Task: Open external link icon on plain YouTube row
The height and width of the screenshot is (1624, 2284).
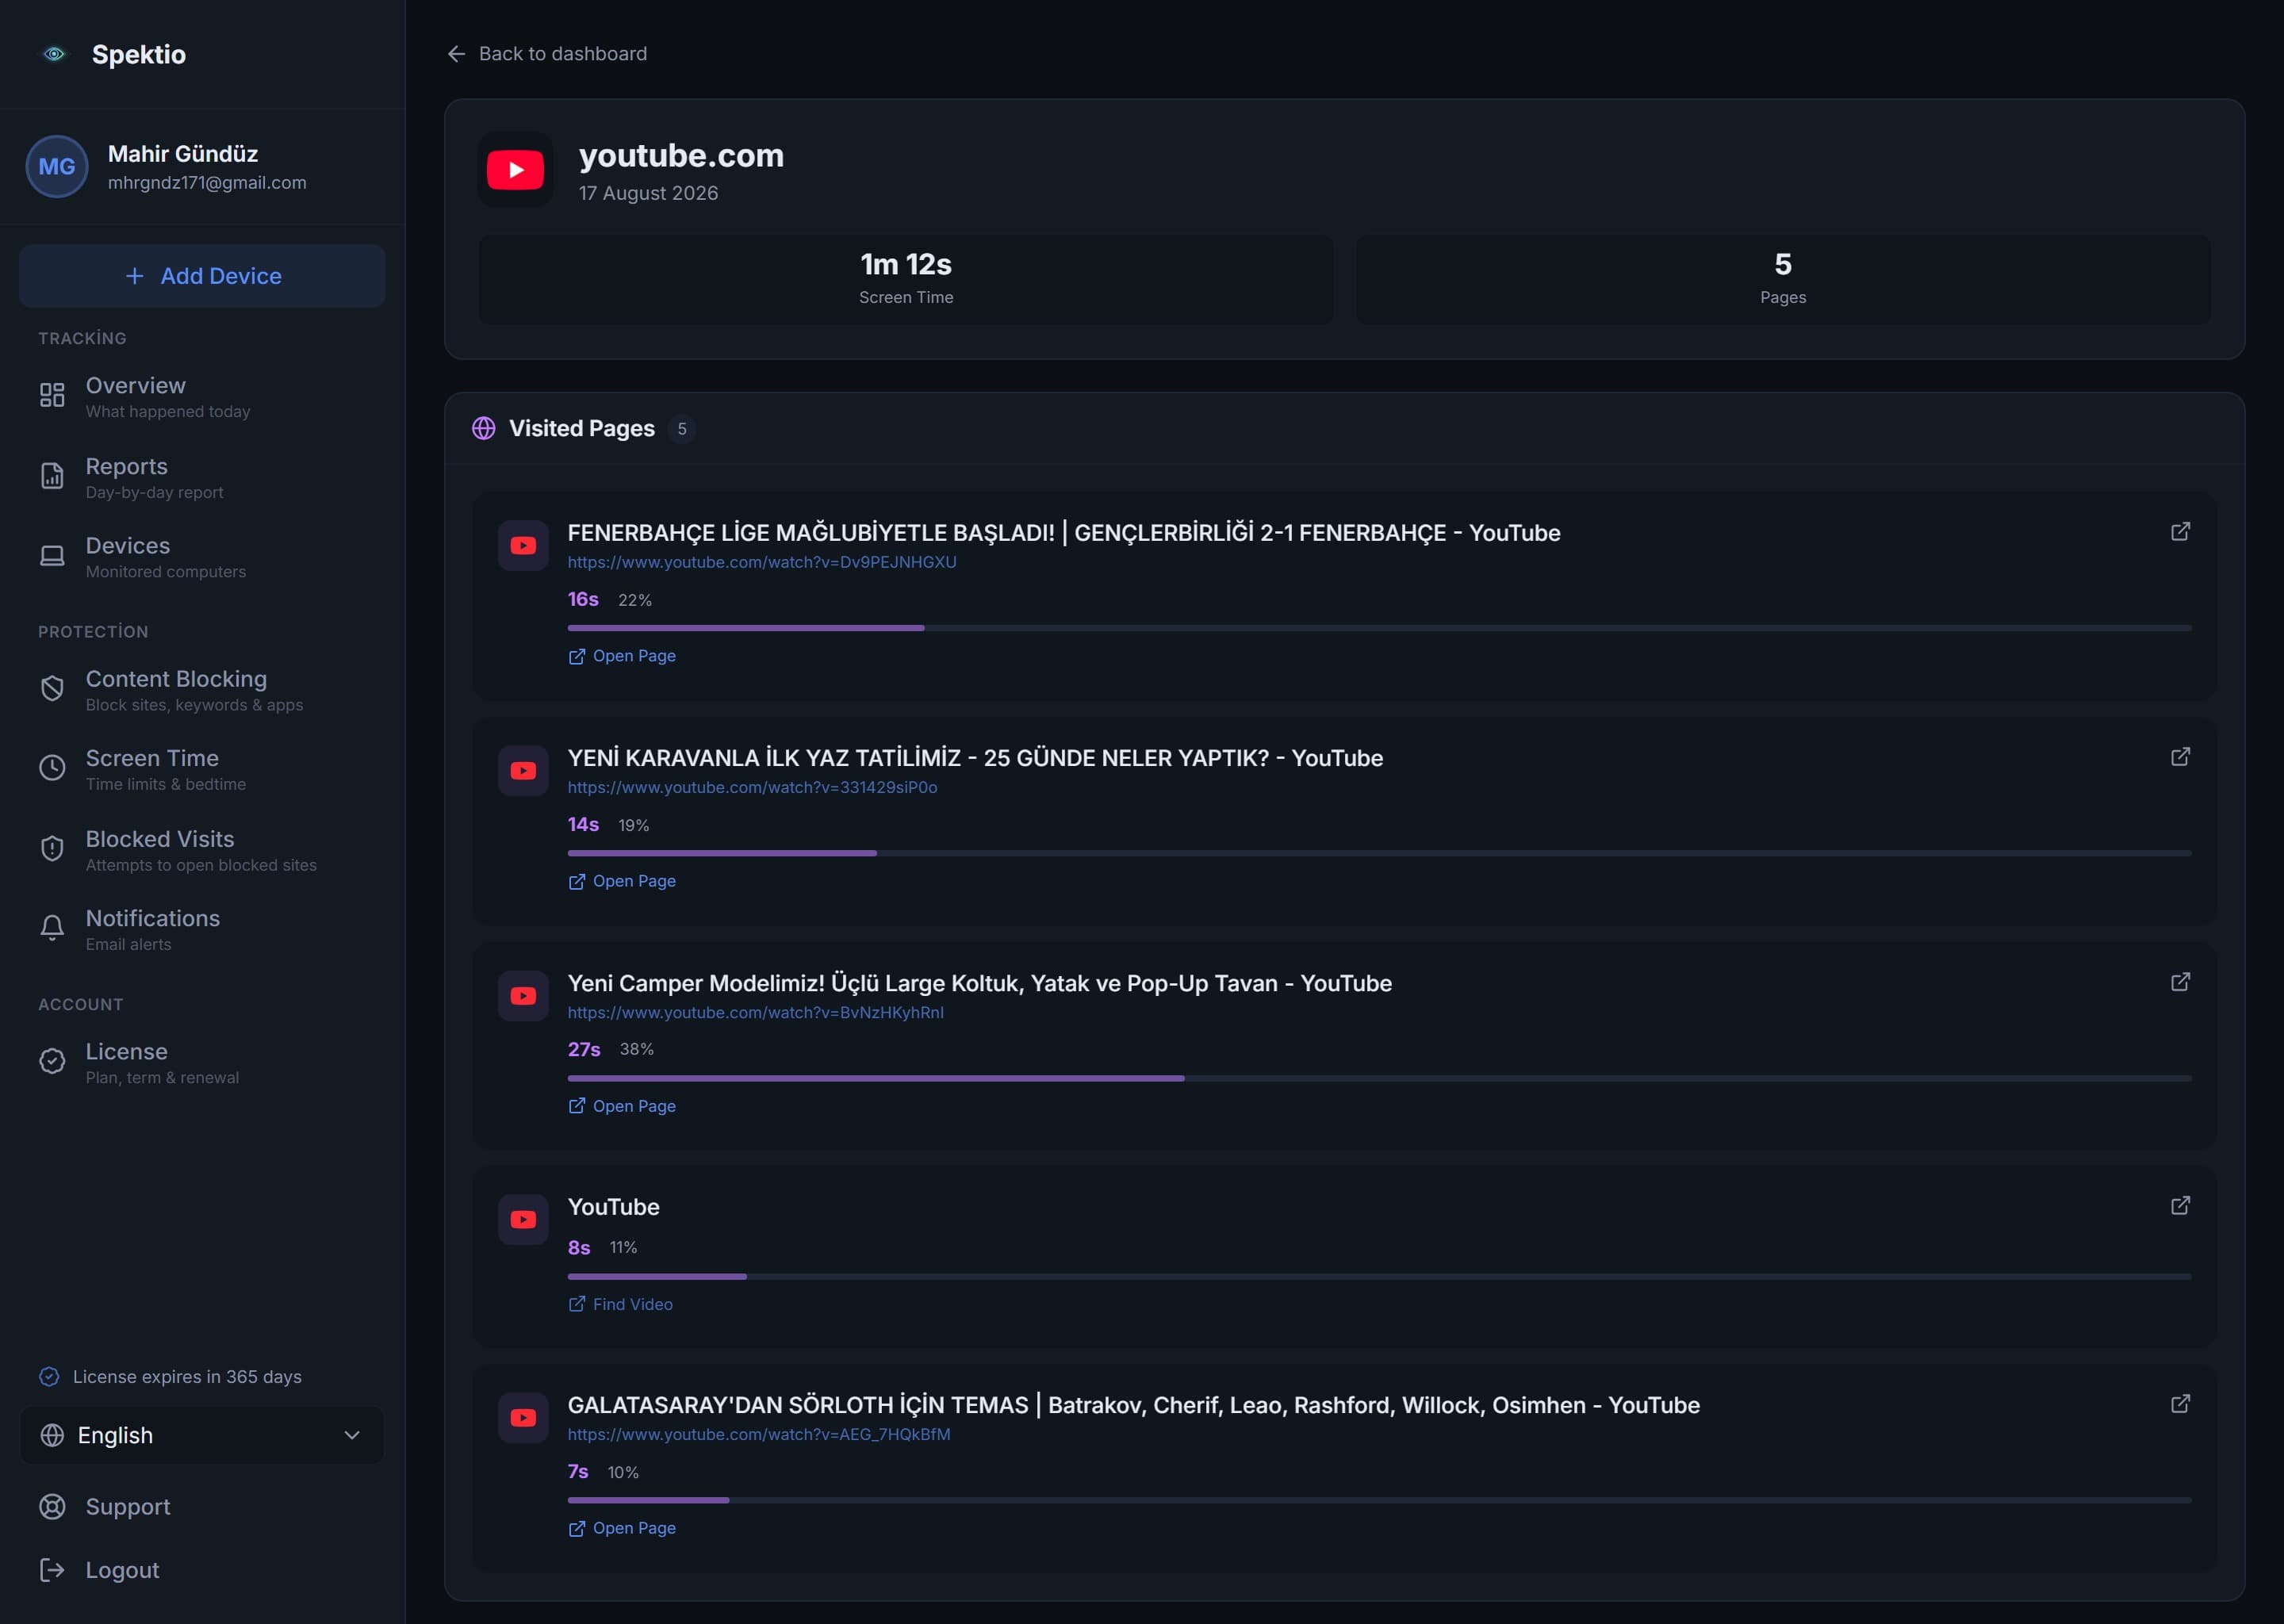Action: (2181, 1206)
